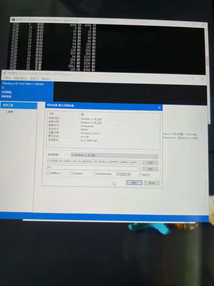Image resolution: width=214 pixels, height=286 pixels.
Task: Select the 映像说明 row
Action: 104,122
